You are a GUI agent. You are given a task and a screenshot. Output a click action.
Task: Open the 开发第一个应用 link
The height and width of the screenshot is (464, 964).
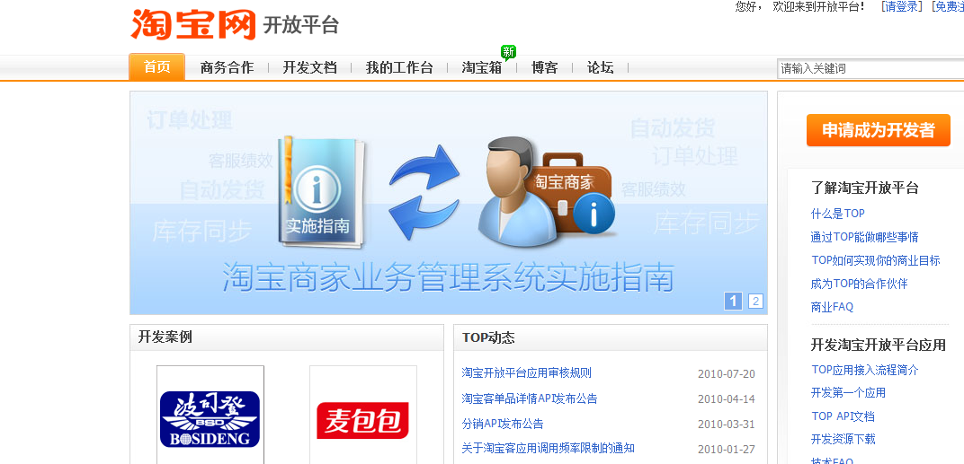848,393
